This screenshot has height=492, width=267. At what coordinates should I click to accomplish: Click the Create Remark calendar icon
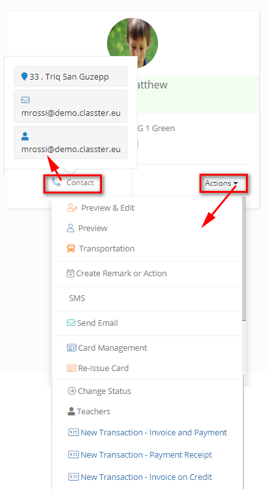[70, 273]
